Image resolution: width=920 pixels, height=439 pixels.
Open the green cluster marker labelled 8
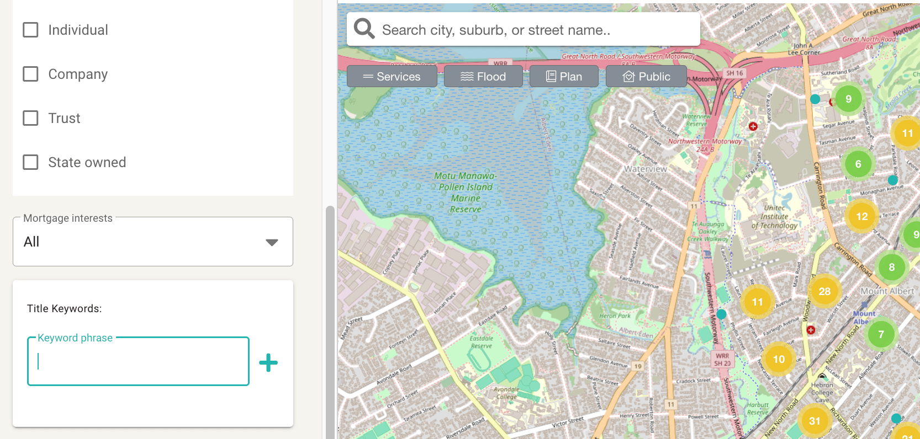tap(891, 267)
